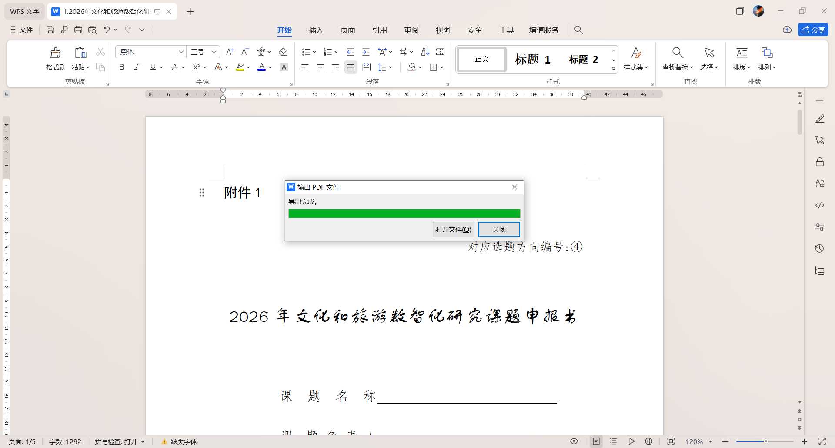Click the highlight color swatch
The image size is (835, 448).
click(240, 67)
